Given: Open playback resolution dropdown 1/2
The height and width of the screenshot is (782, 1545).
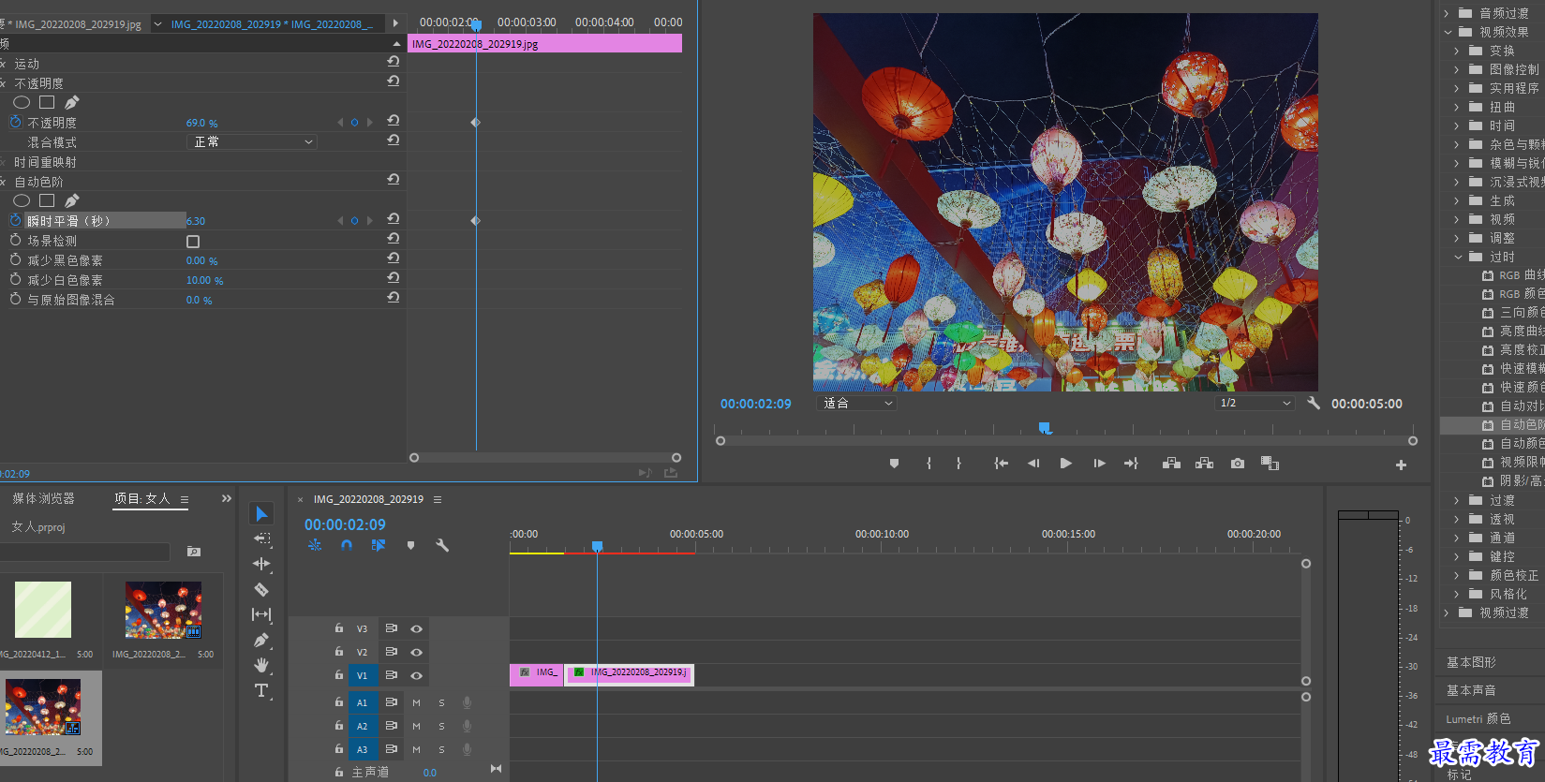Looking at the screenshot, I should 1255,403.
